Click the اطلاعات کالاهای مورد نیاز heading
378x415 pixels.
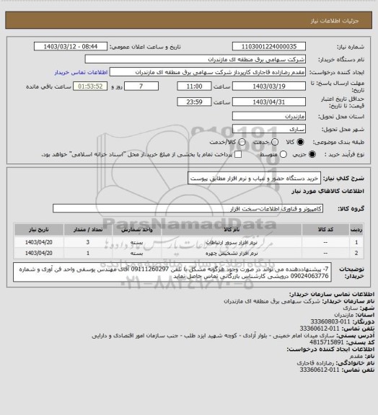[328, 191]
